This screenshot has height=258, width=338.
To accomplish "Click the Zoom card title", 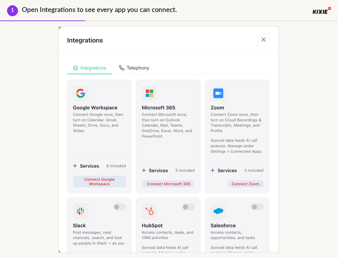I will 217,107.
